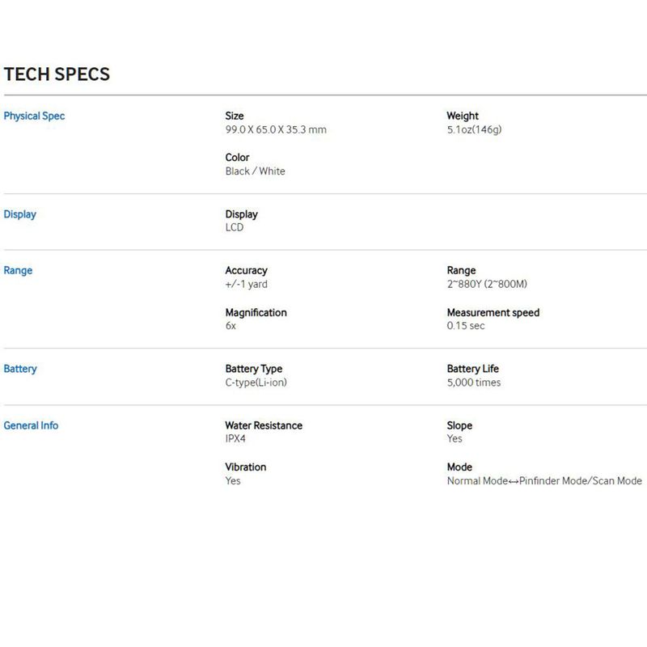The width and height of the screenshot is (647, 647).
Task: Click the Magnification value 6x
Action: [x=230, y=326]
